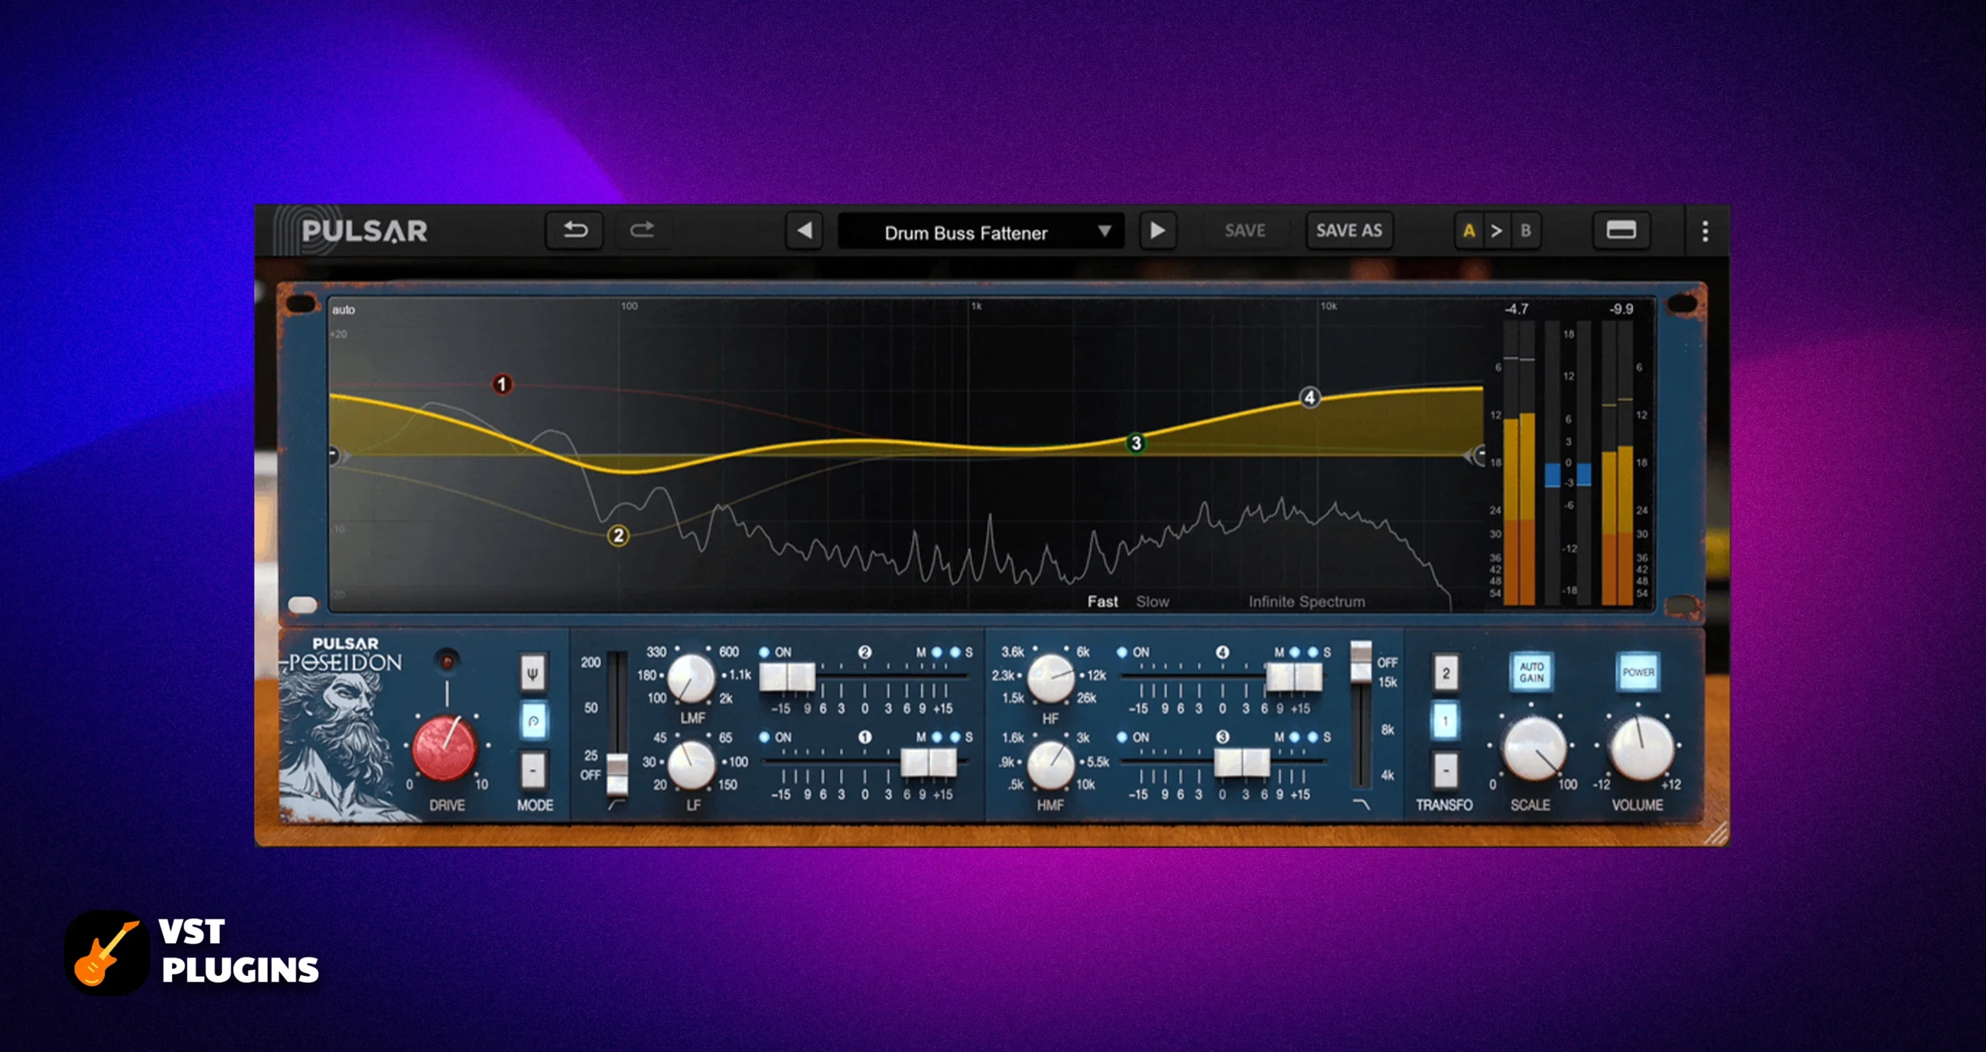Click the VST Plugins guitar logo

[107, 953]
